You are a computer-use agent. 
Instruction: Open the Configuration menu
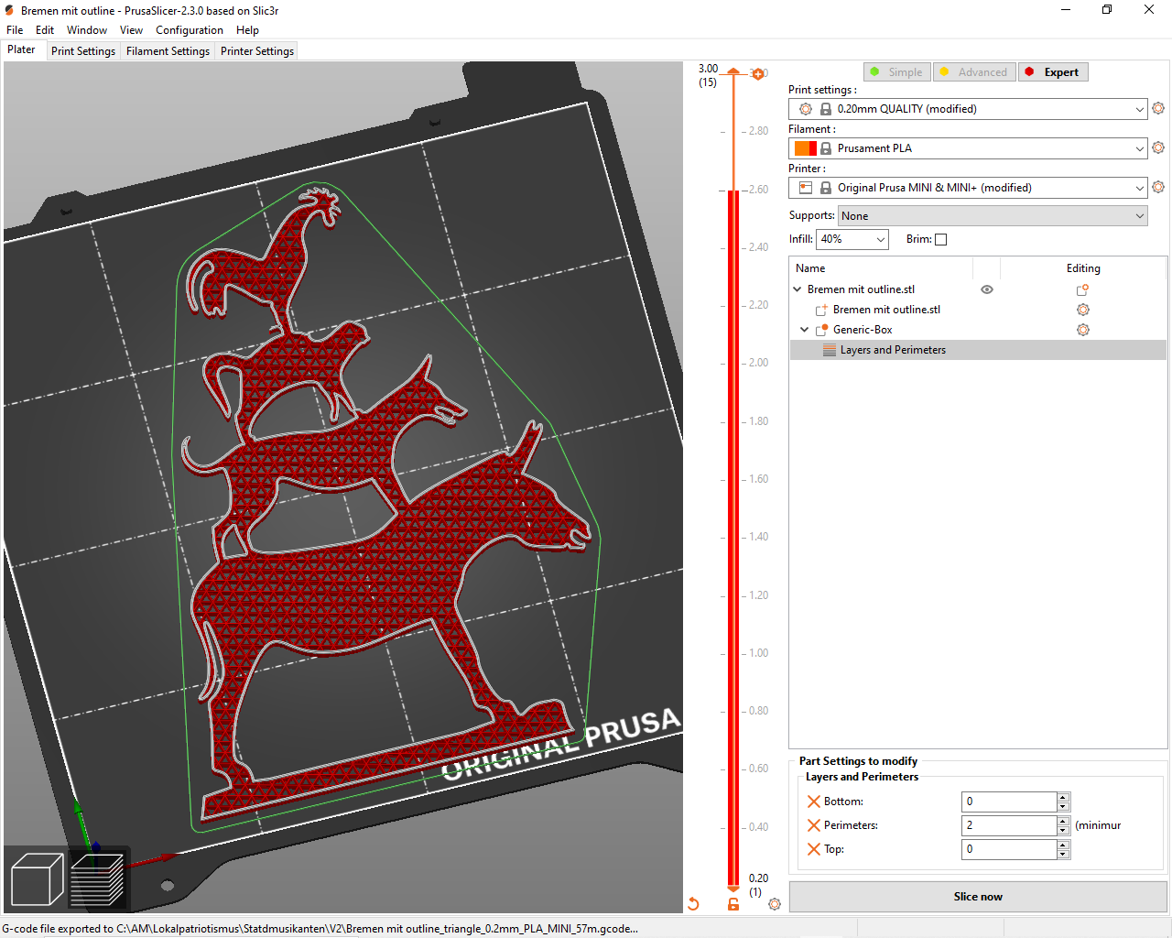pos(190,30)
